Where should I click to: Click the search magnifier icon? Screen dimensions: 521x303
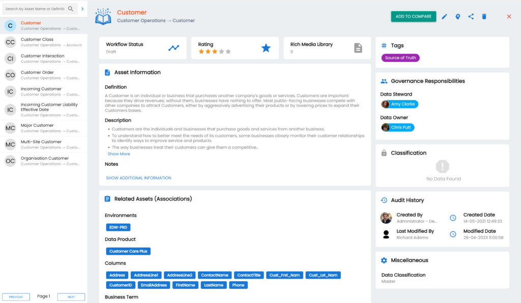coord(70,9)
